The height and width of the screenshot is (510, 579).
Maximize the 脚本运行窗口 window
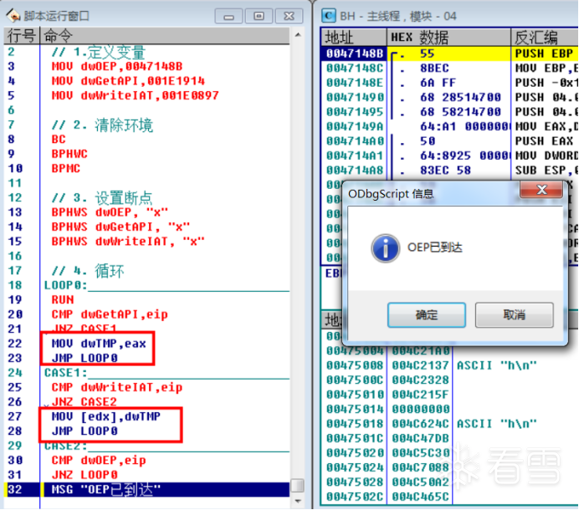tap(259, 16)
